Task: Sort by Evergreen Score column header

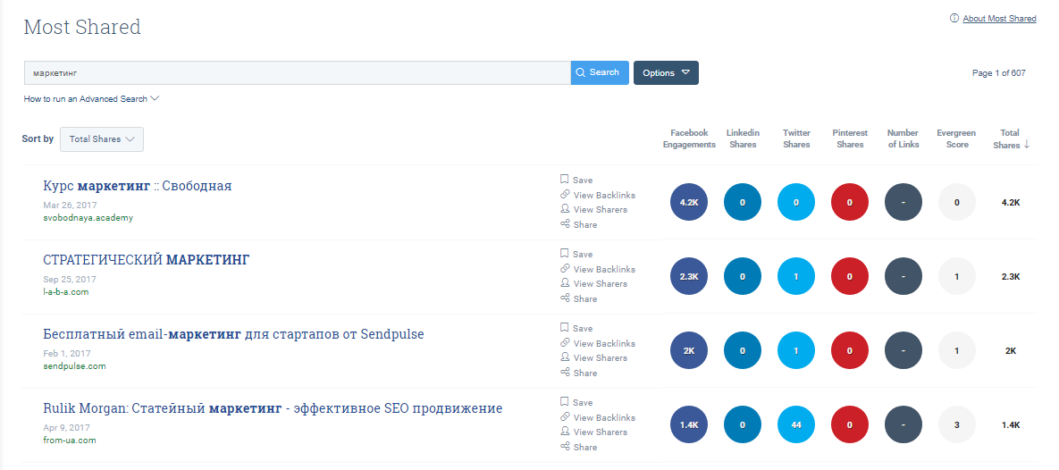Action: pos(956,138)
